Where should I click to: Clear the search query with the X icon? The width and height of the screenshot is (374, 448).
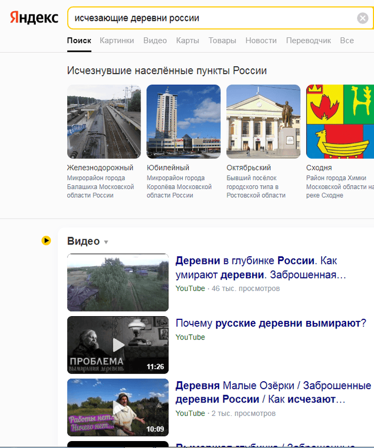coord(363,18)
